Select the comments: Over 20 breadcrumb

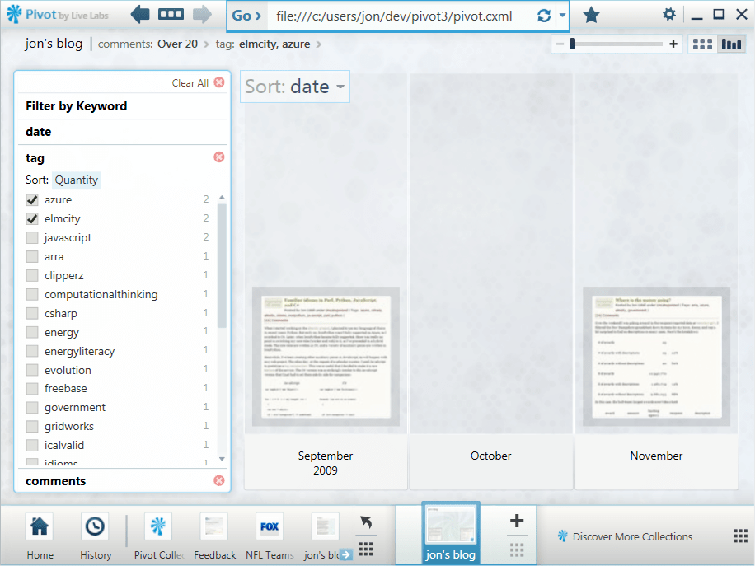coord(148,44)
